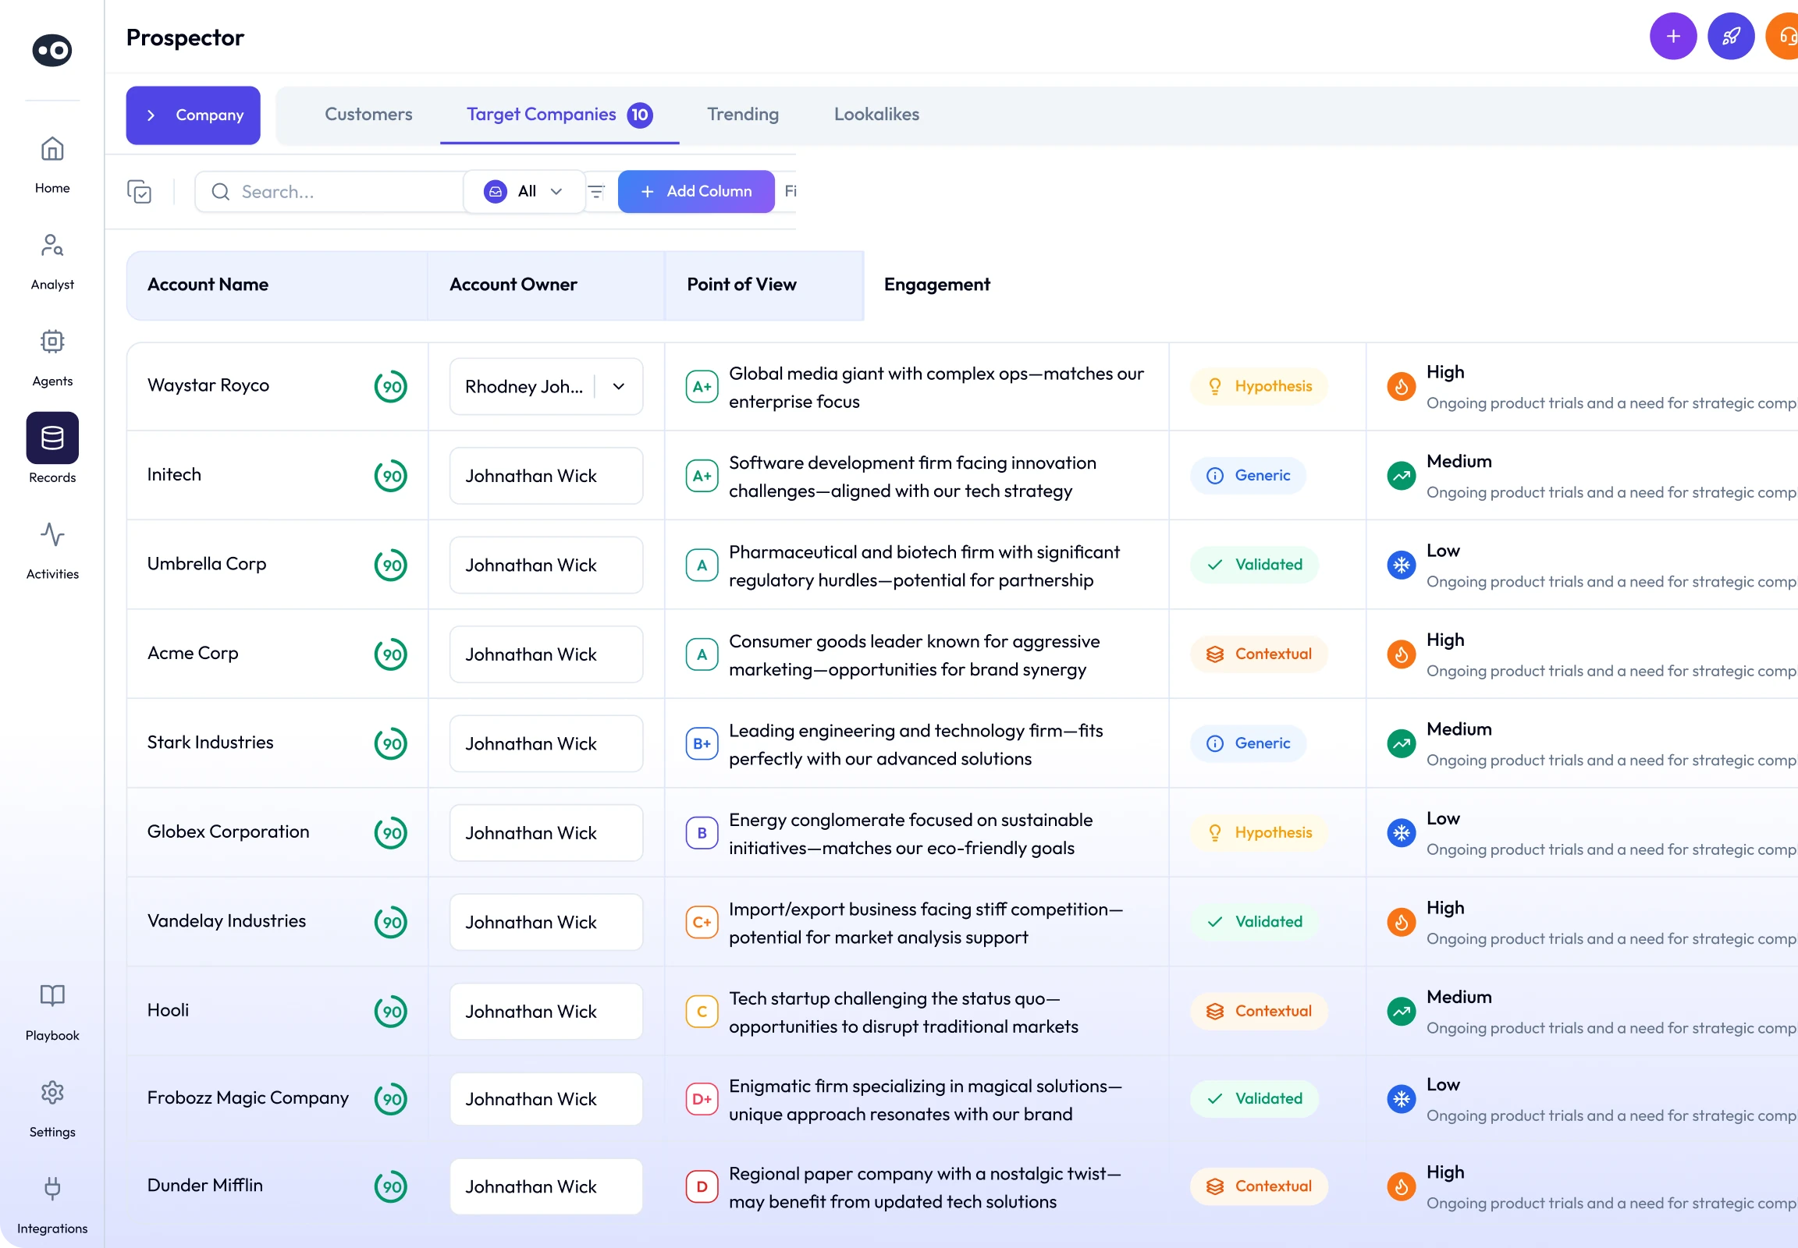Click the Target Companies count badge 10
The image size is (1798, 1248).
tap(639, 115)
